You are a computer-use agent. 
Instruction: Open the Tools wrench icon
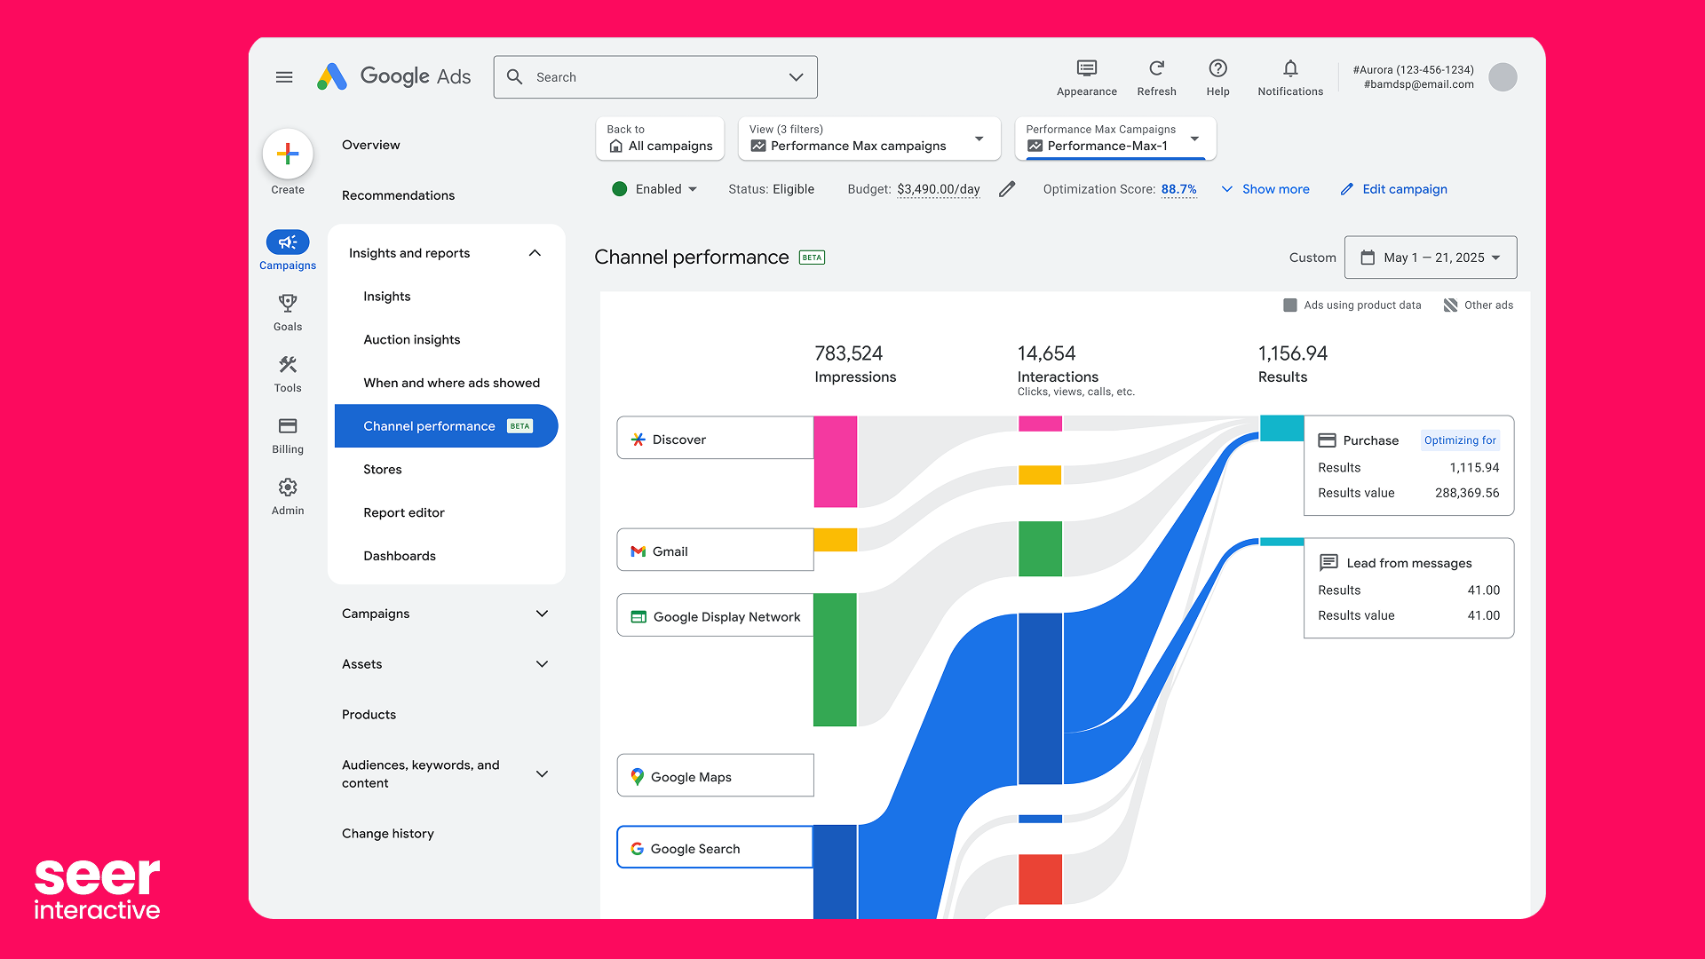click(x=288, y=365)
